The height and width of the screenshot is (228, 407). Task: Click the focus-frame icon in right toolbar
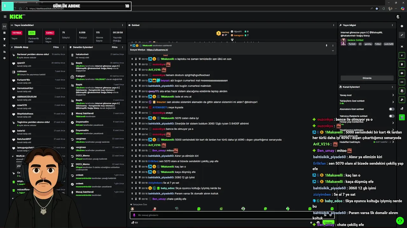pos(402,47)
